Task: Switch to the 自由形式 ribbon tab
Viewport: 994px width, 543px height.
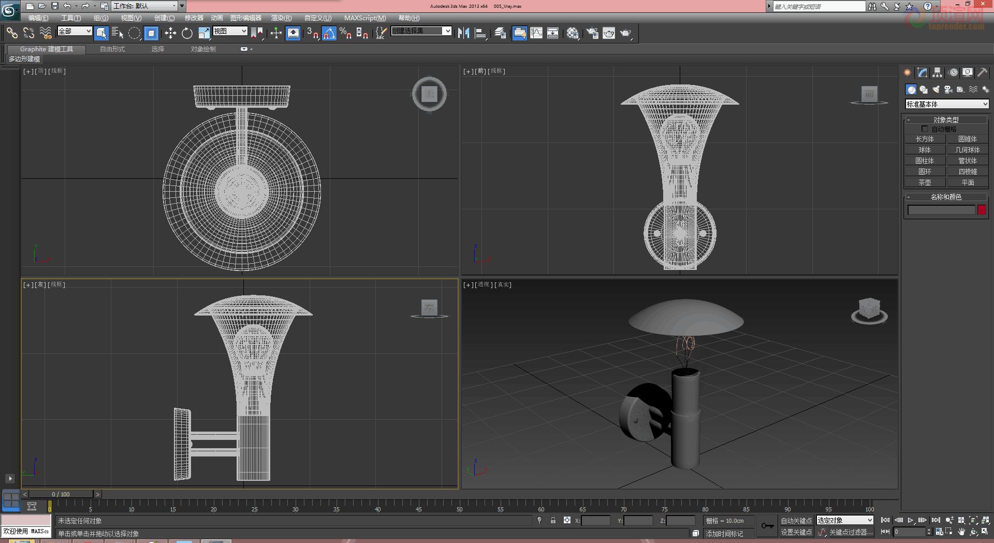Action: click(x=112, y=49)
